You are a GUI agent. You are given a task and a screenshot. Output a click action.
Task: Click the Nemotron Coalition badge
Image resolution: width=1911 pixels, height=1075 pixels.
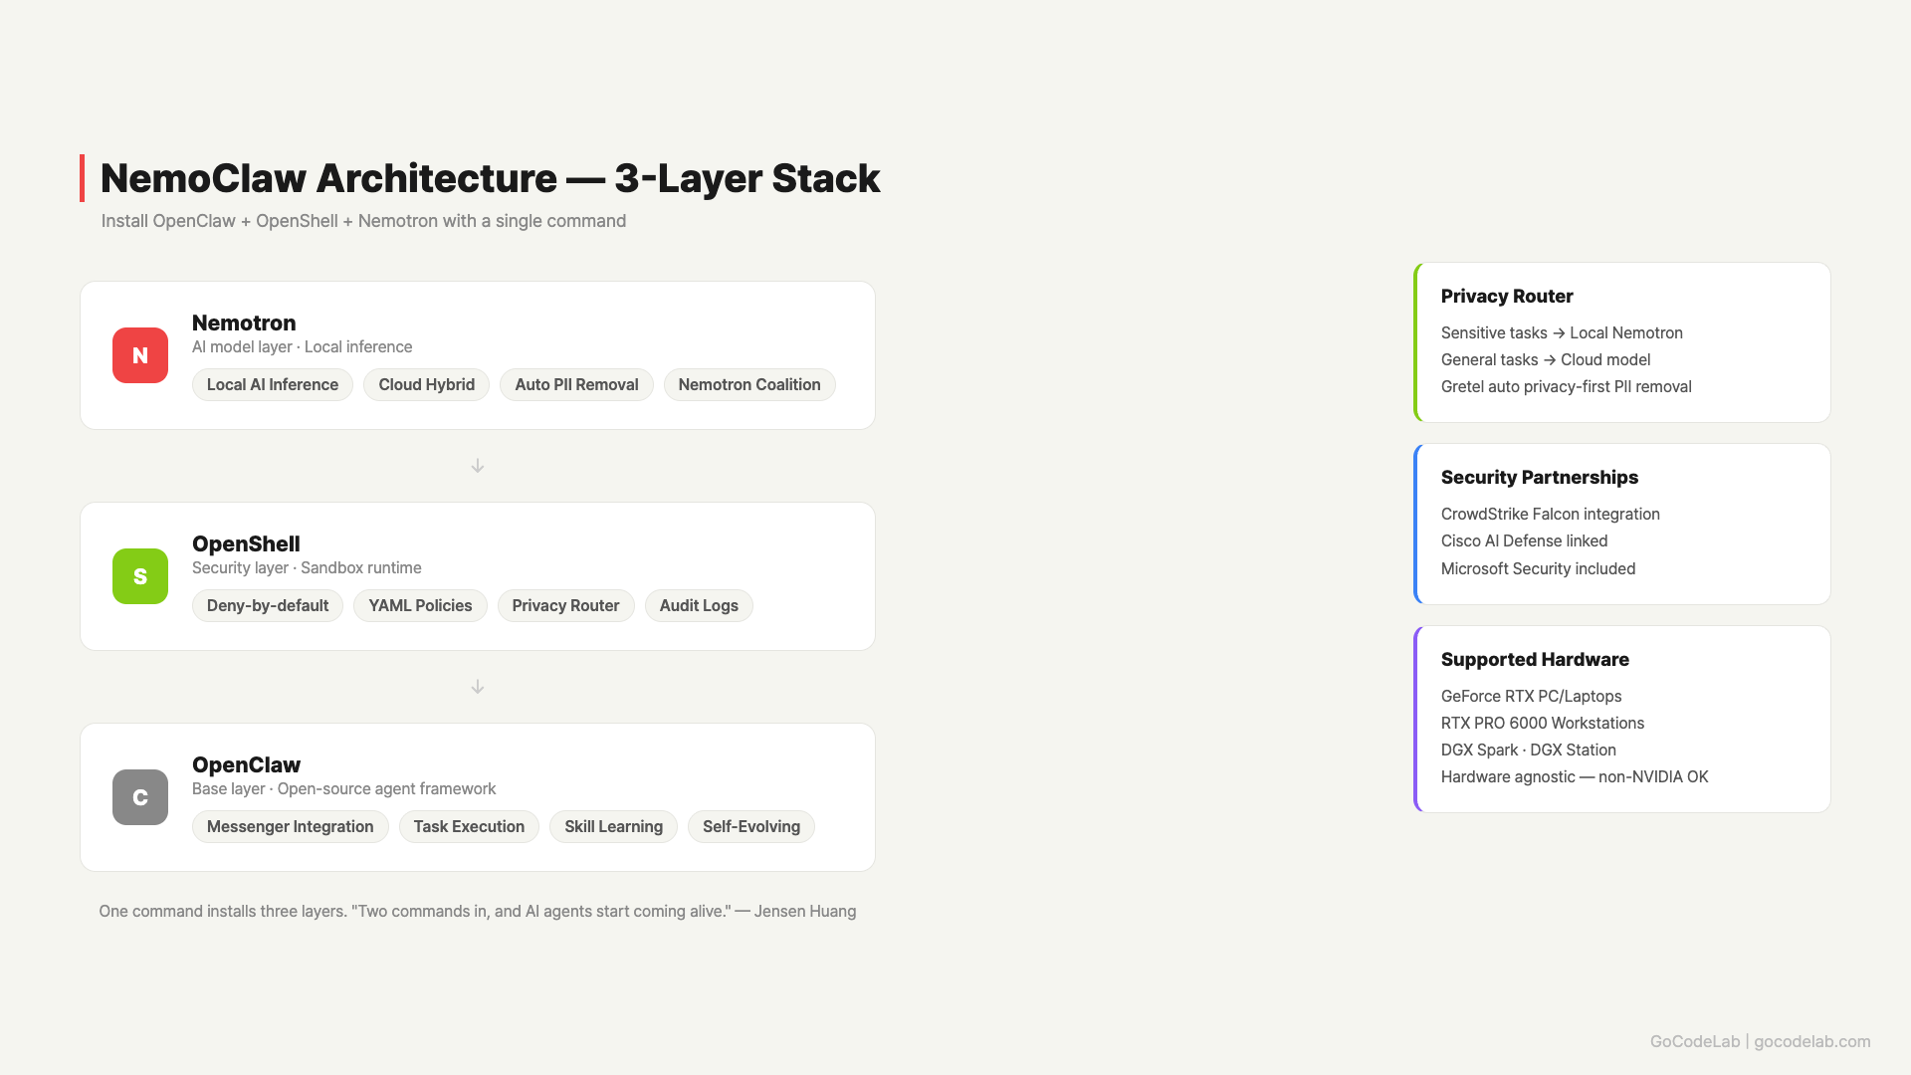point(748,384)
